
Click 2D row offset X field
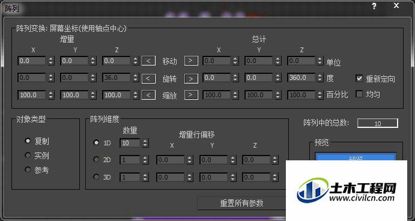click(171, 160)
